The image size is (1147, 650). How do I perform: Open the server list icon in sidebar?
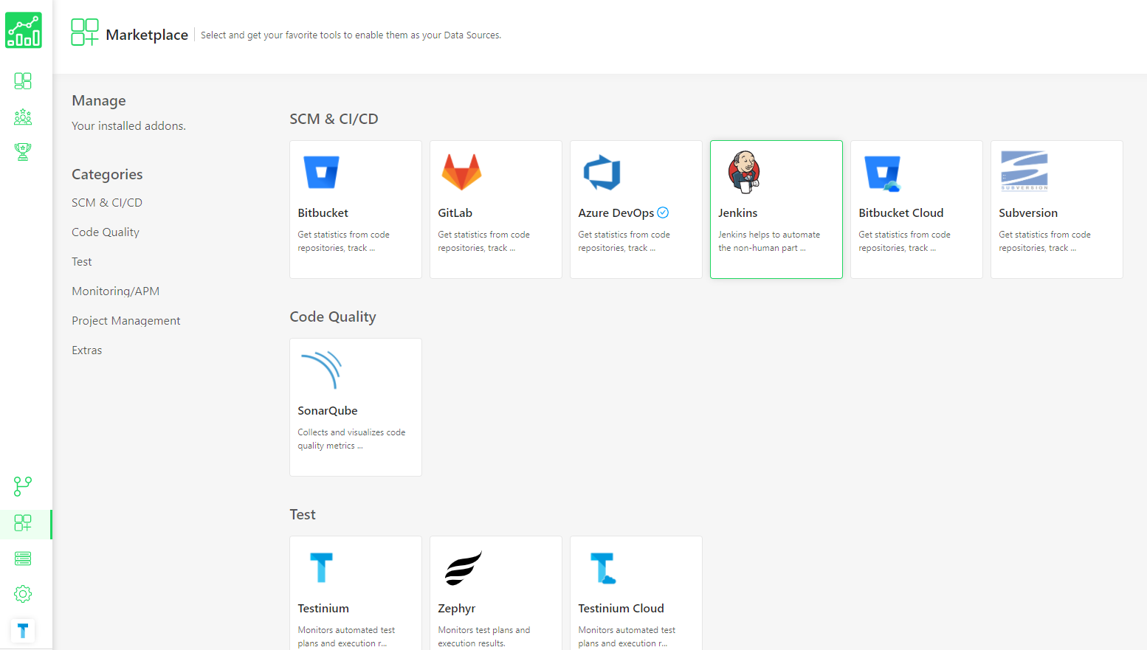click(x=23, y=559)
